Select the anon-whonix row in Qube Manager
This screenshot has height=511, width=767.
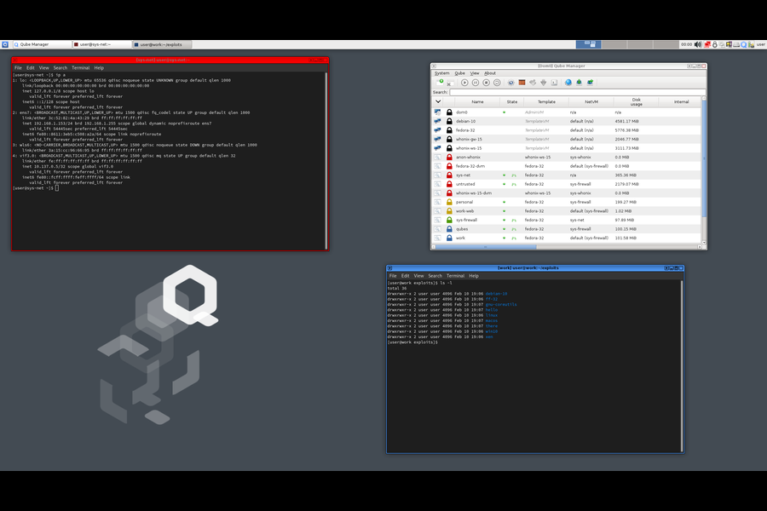click(x=568, y=158)
